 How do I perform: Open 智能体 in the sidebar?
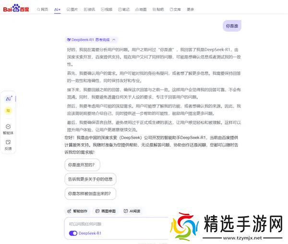[8, 128]
